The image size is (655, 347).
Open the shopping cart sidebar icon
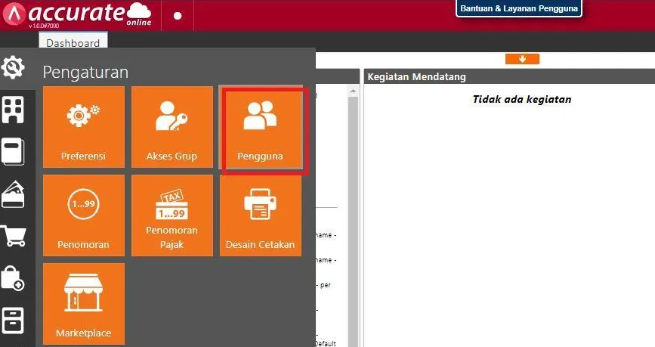13,237
